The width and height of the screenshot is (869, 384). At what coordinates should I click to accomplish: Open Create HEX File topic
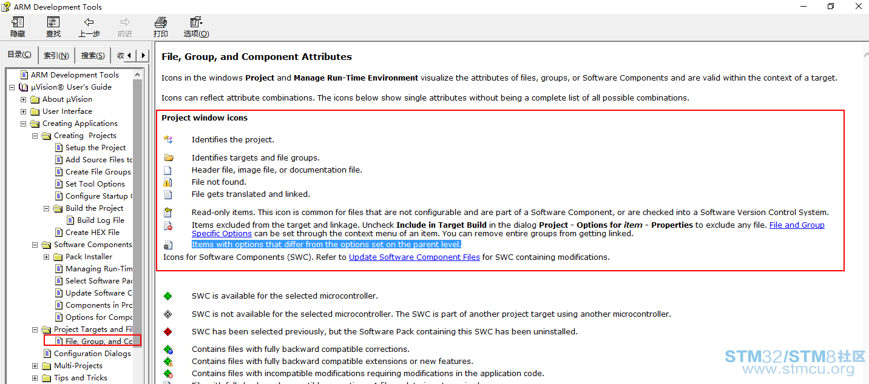coord(92,233)
